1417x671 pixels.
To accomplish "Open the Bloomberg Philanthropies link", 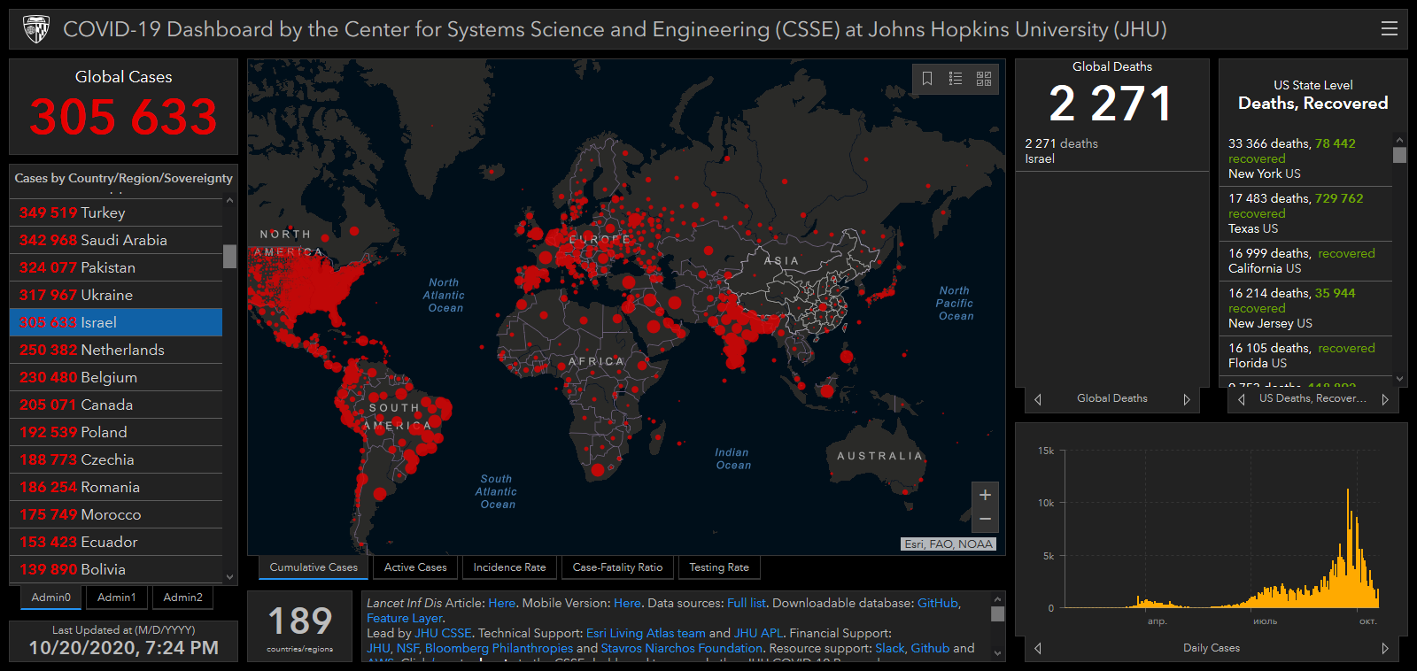I will [x=499, y=648].
